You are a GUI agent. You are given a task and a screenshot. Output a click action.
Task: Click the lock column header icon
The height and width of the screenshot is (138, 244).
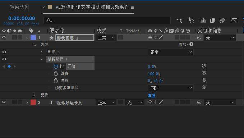click(20, 31)
